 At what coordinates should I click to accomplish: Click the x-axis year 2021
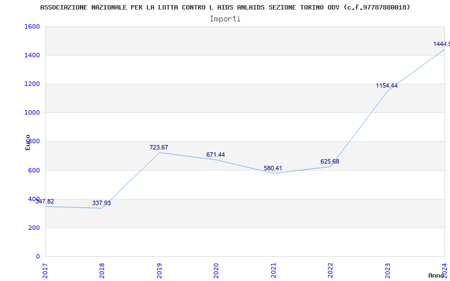273,270
